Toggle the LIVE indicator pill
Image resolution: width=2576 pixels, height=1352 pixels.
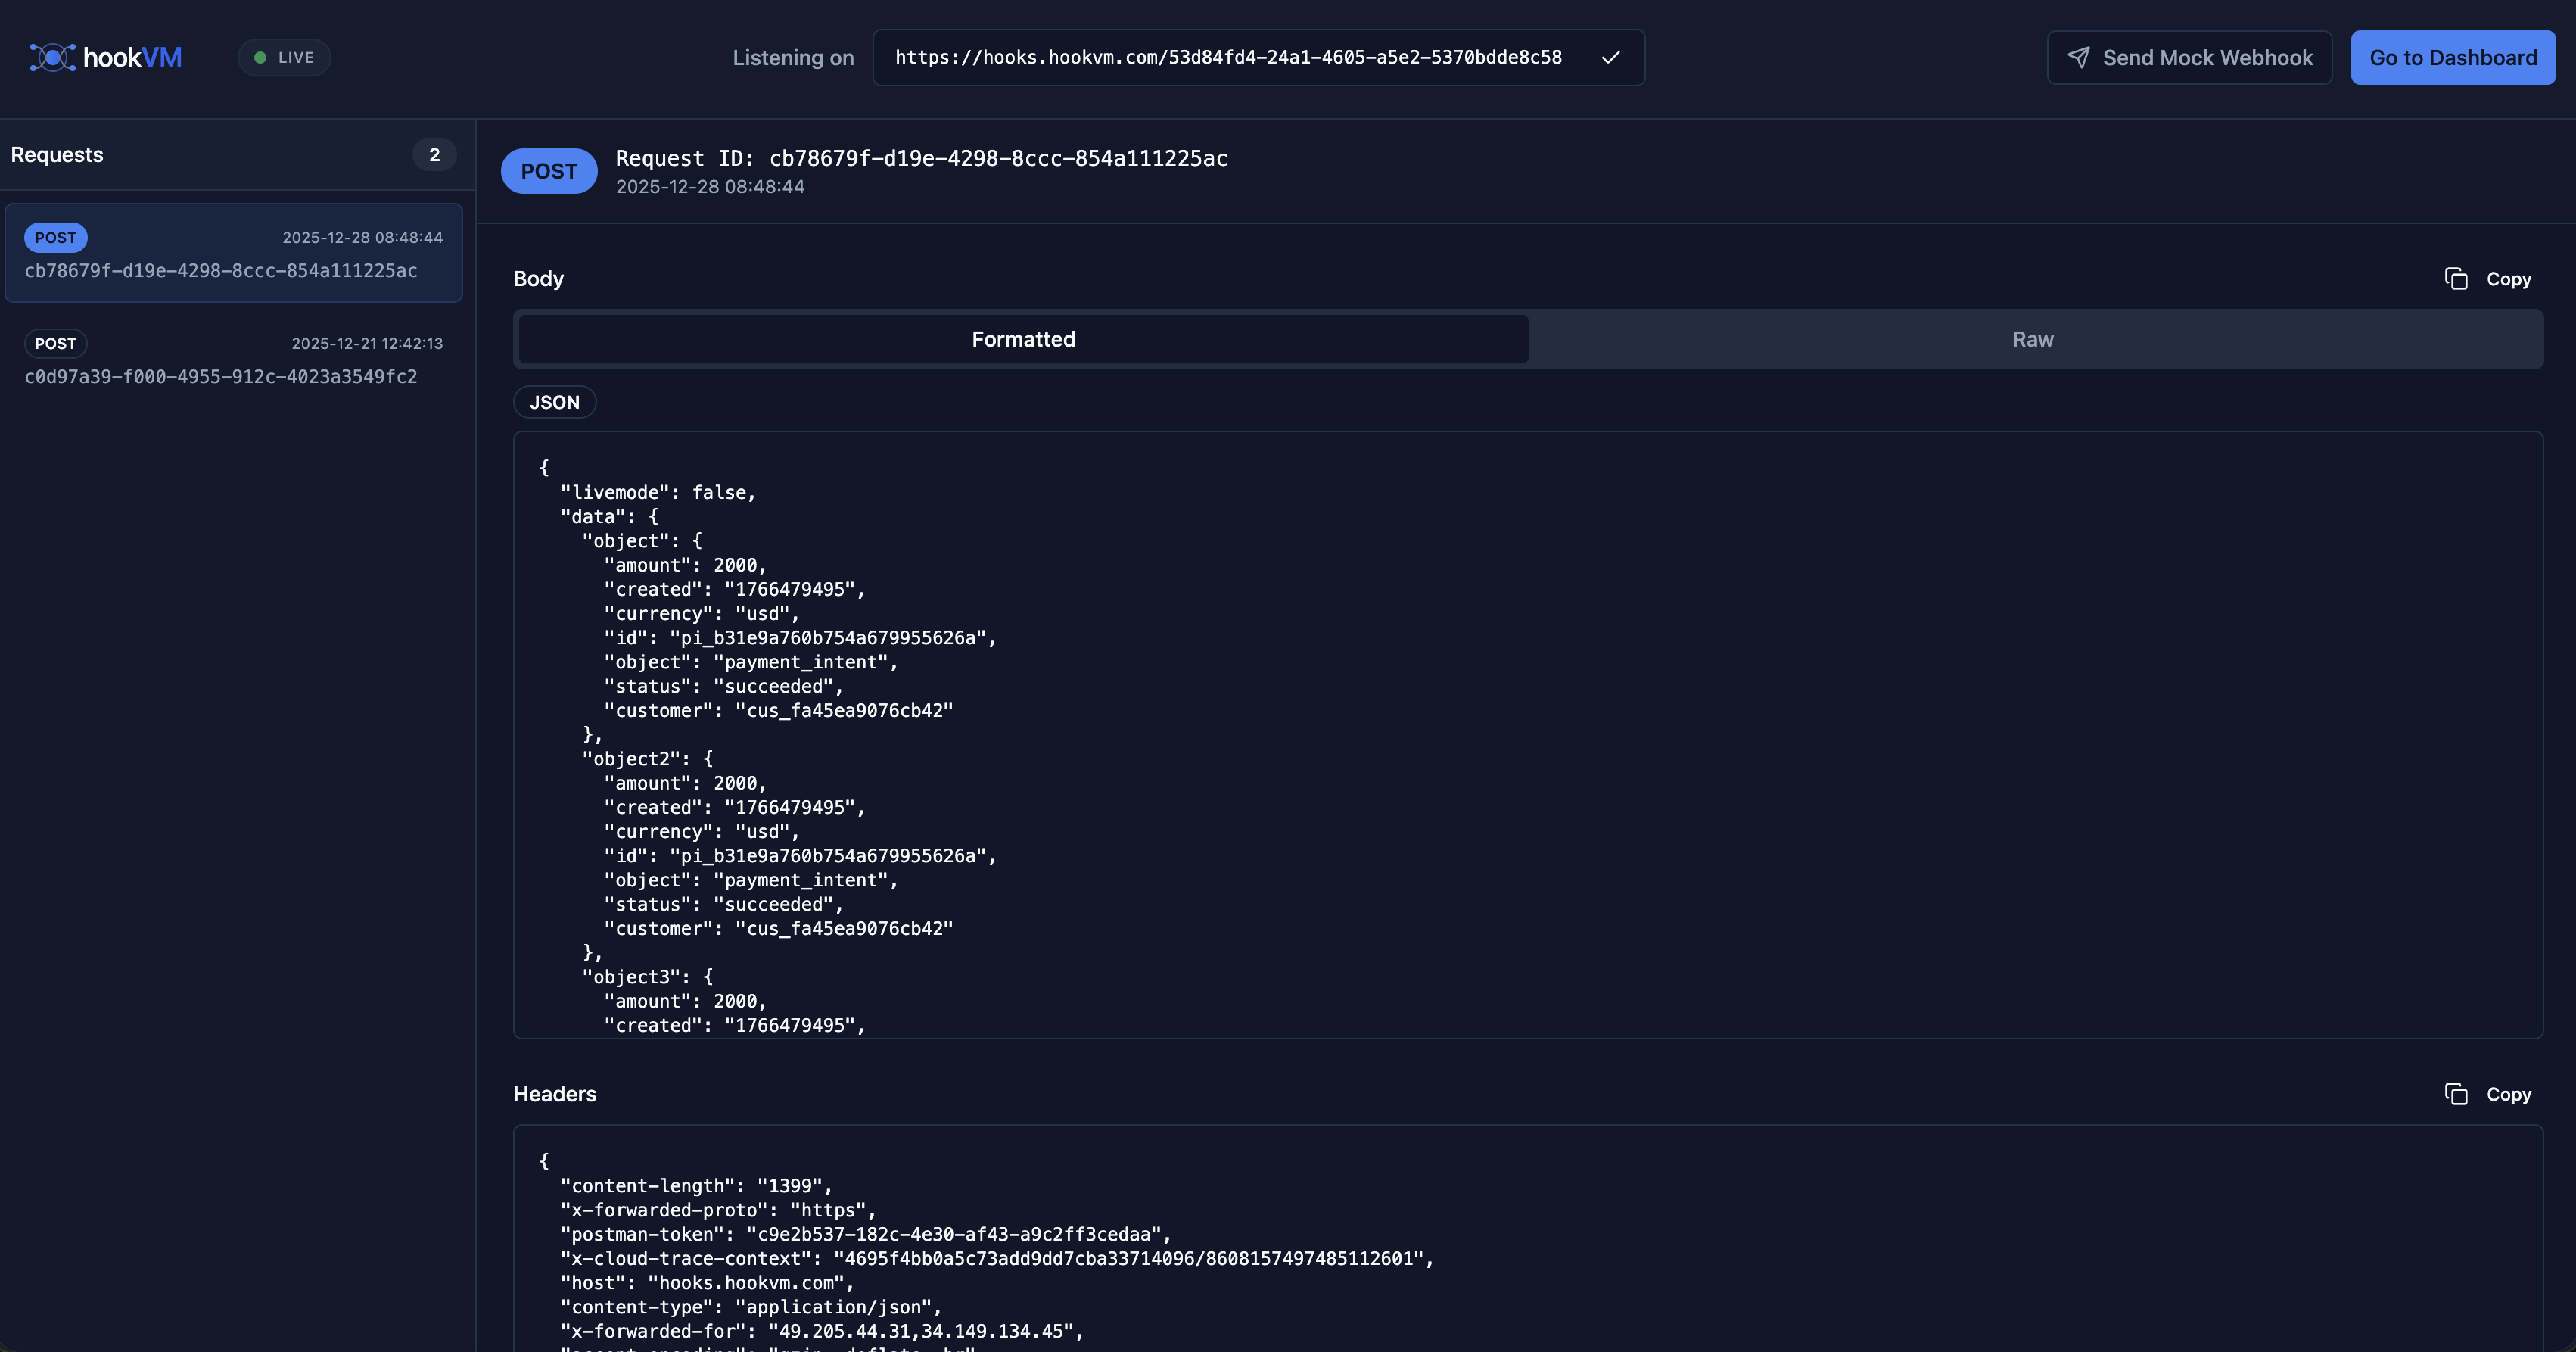pos(284,57)
